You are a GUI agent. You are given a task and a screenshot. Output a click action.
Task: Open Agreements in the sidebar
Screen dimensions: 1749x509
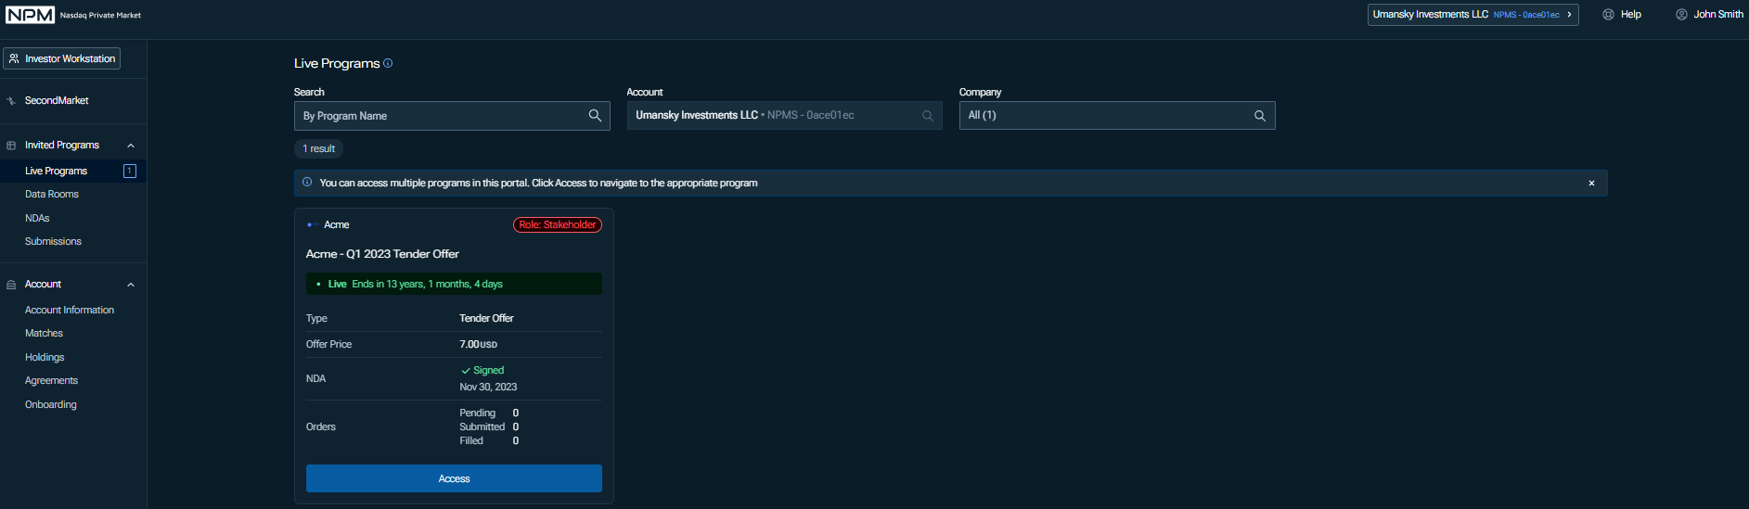pyautogui.click(x=51, y=380)
